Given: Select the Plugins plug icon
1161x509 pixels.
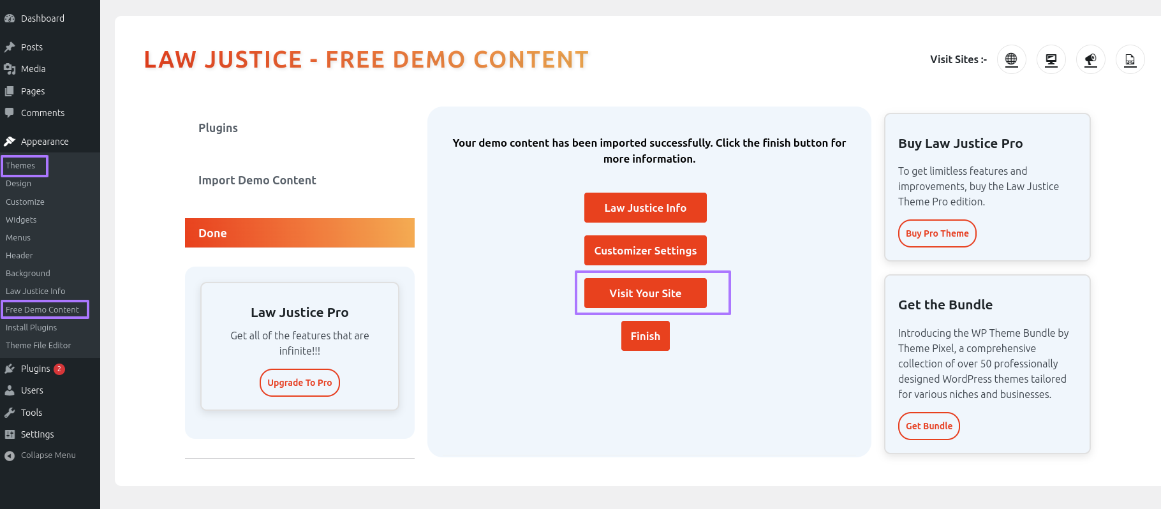Looking at the screenshot, I should pos(10,369).
